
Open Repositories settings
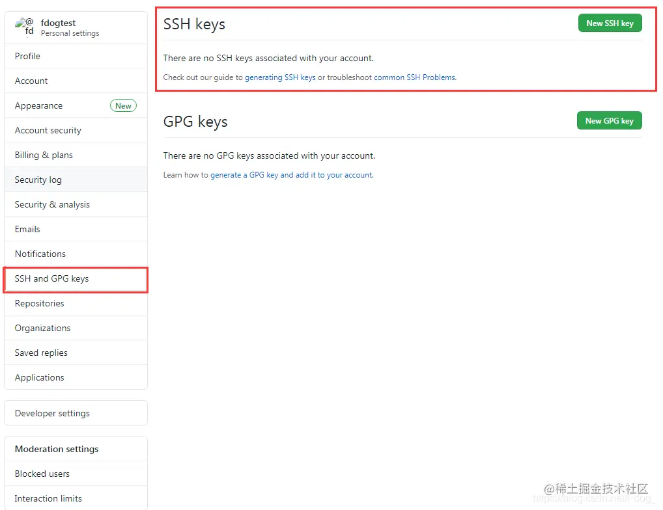pos(76,303)
